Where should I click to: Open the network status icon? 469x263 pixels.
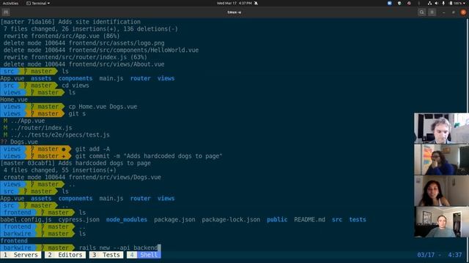pyautogui.click(x=429, y=3)
